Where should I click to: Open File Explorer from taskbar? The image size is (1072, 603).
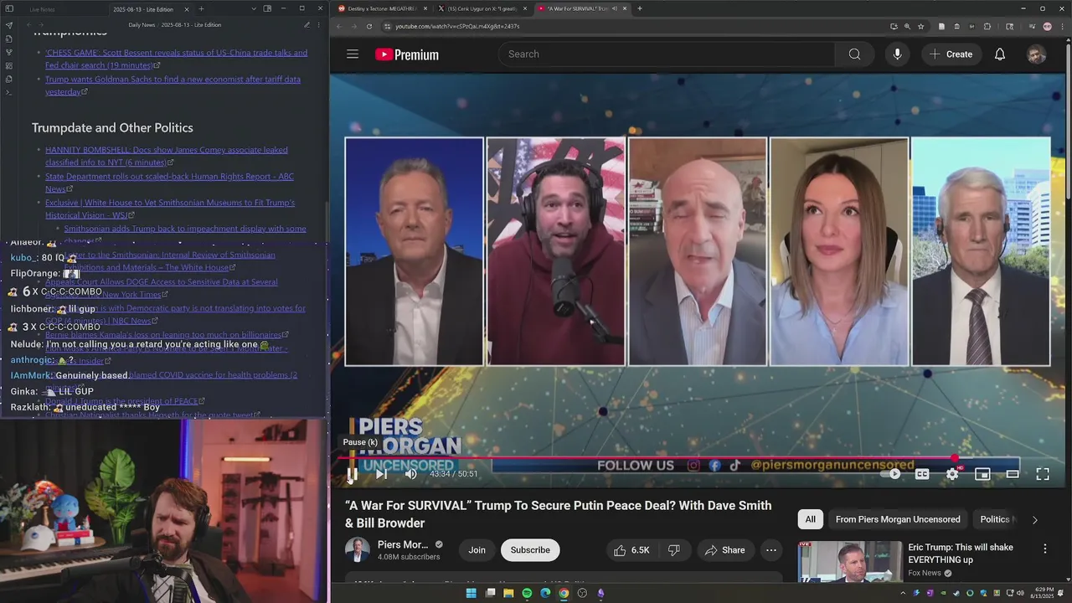[508, 593]
